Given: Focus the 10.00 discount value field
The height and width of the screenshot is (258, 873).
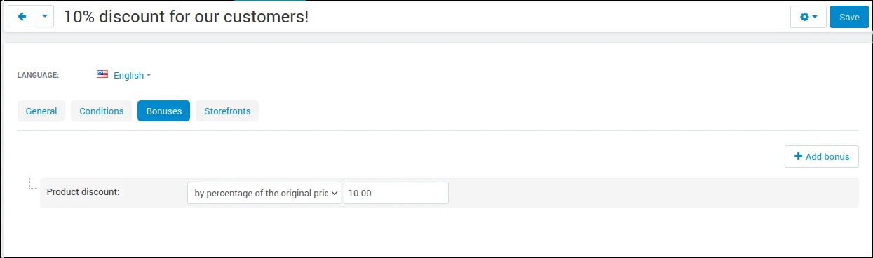Looking at the screenshot, I should (396, 193).
